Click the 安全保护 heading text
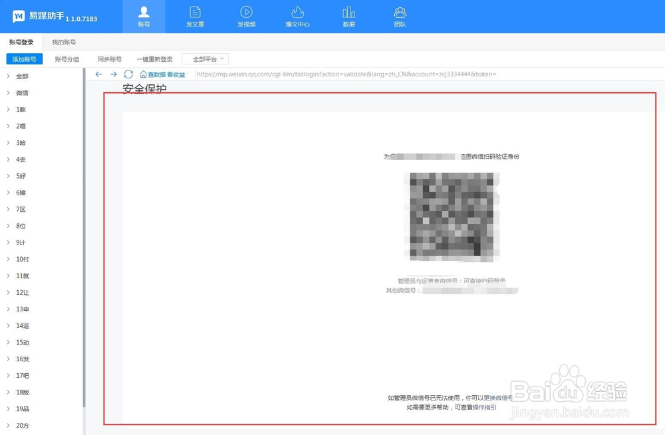Image resolution: width=665 pixels, height=435 pixels. (144, 88)
